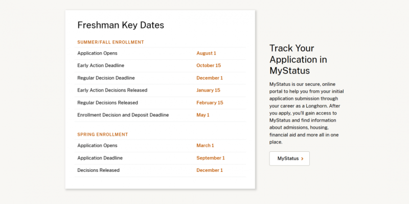Image resolution: width=409 pixels, height=204 pixels.
Task: Select the Freshman Key Dates heading
Action: tap(121, 25)
